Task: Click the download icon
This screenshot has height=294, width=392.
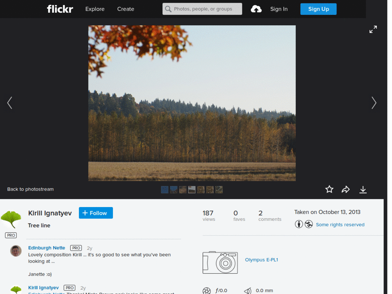Action: 363,189
